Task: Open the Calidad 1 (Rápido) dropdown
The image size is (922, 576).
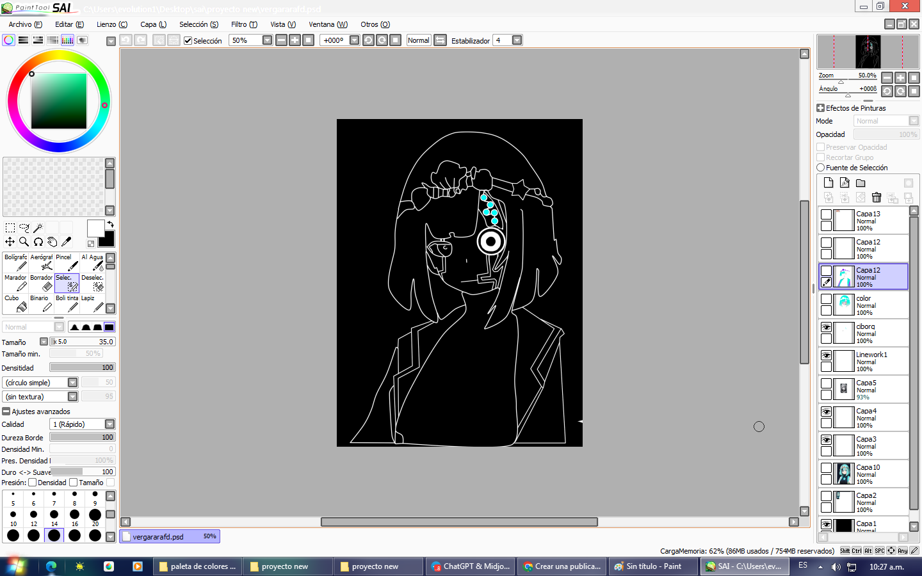Action: click(109, 424)
